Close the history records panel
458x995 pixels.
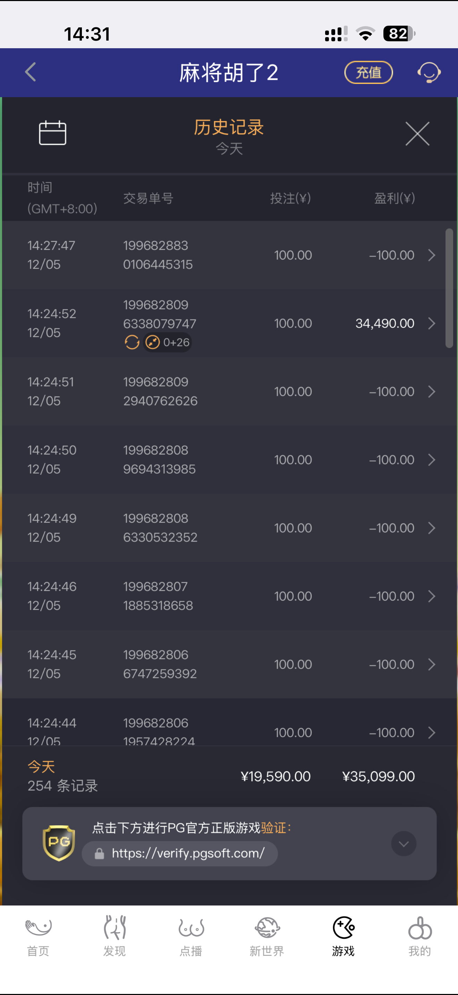pyautogui.click(x=417, y=134)
